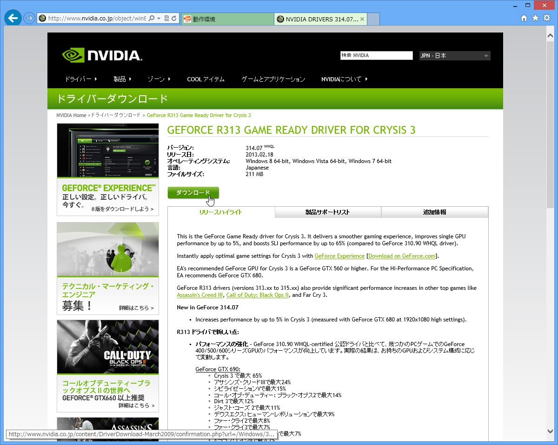558x445 pixels.
Task: Open Call of Duty: Black Ops II link
Action: [x=258, y=295]
